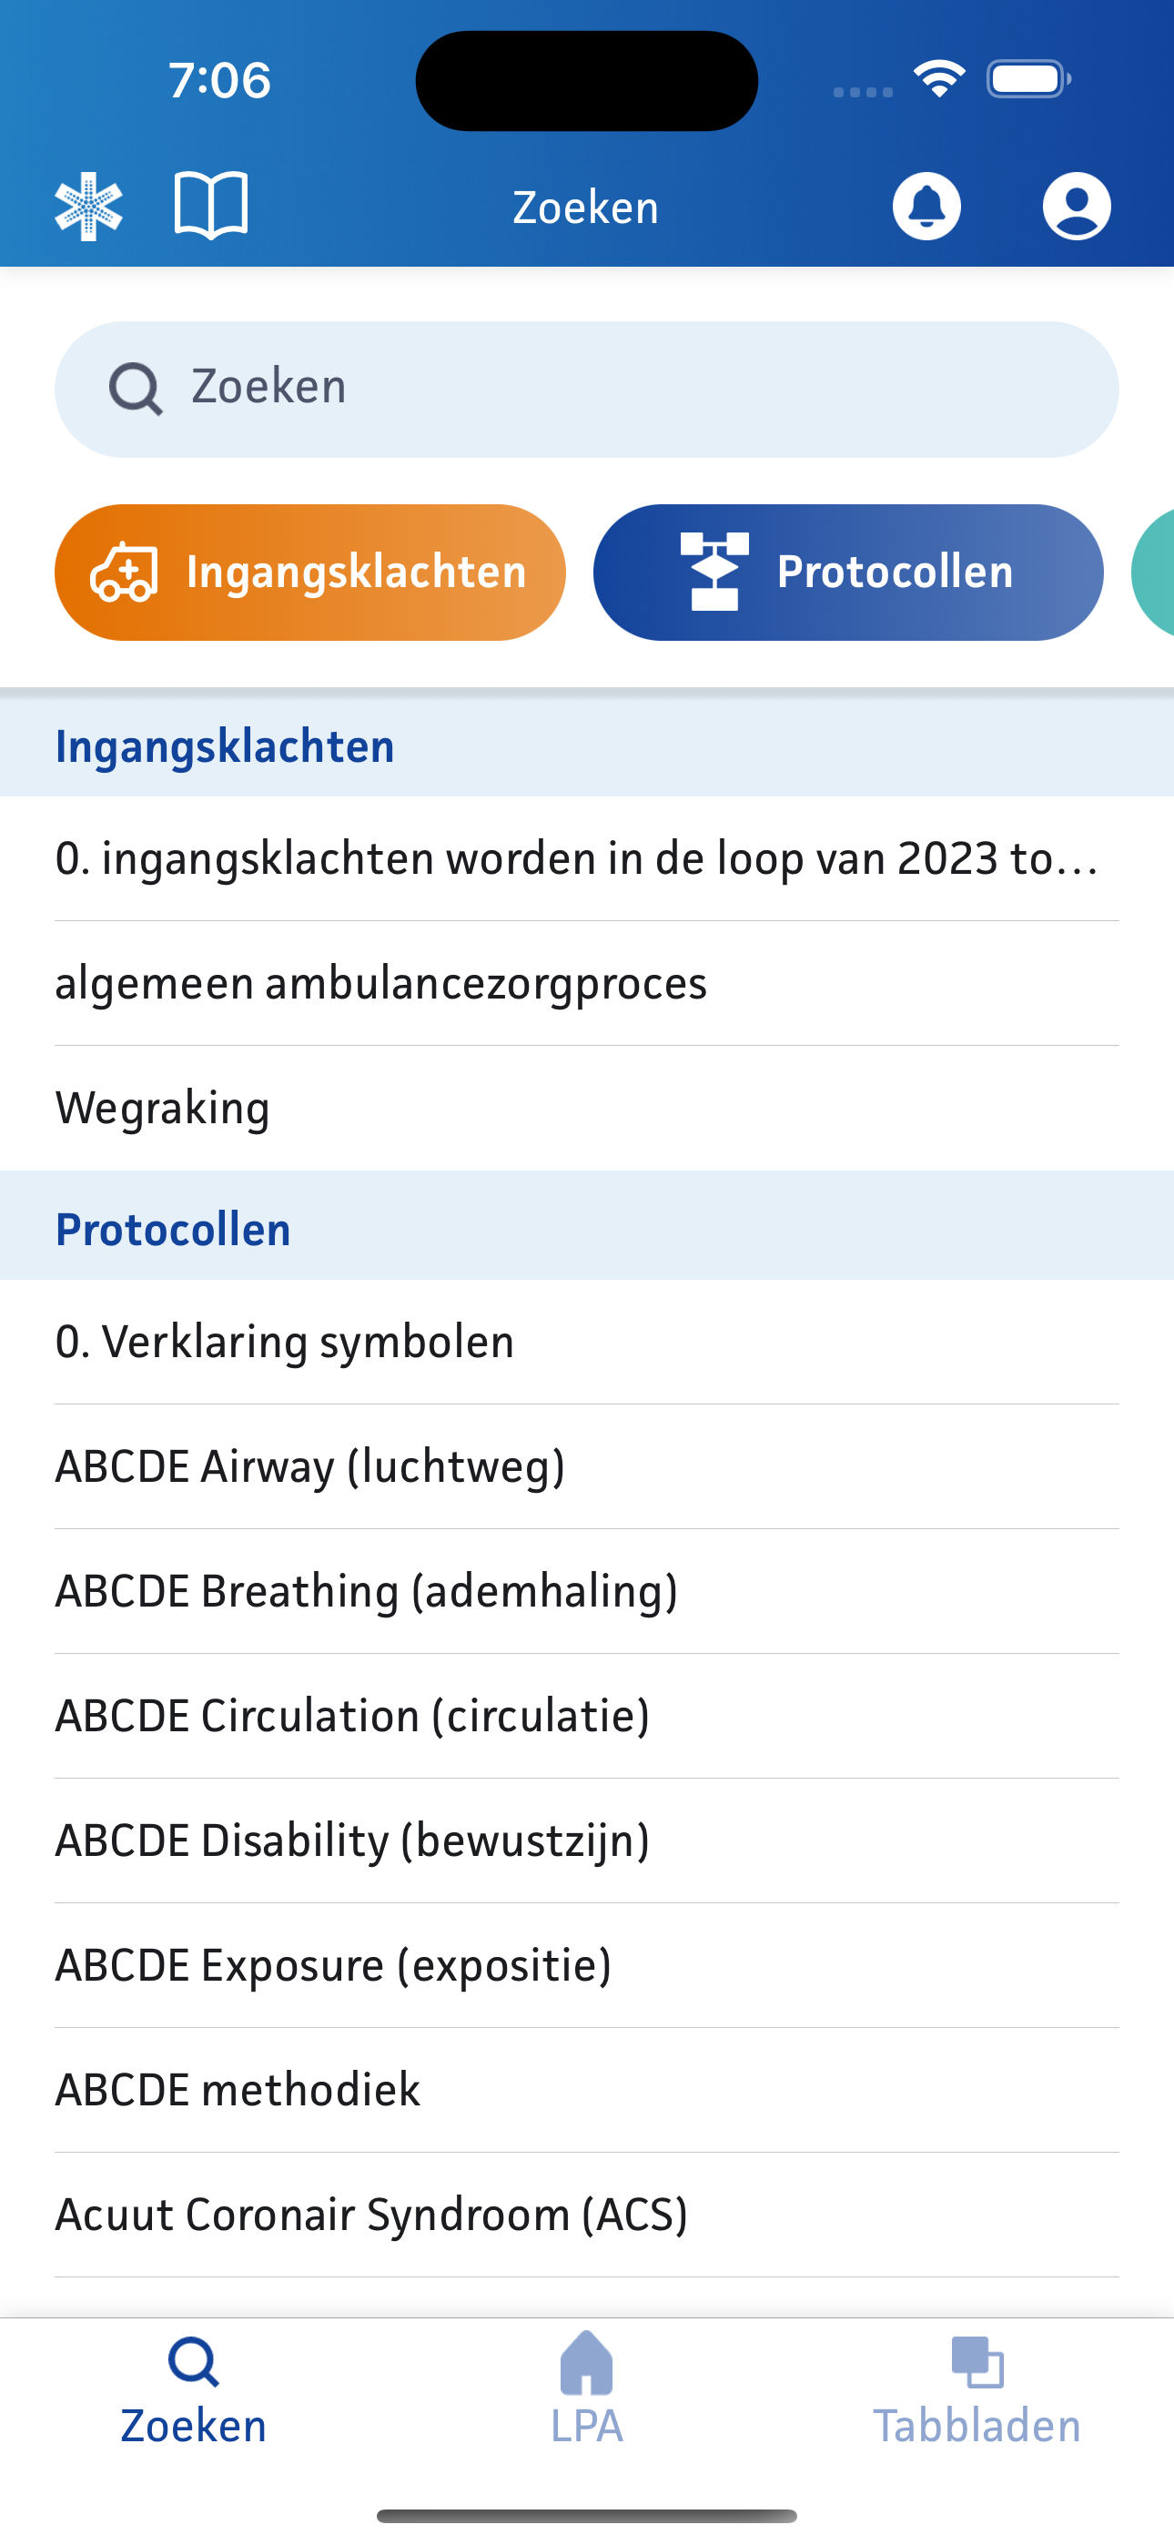Select the Zoeken bottom tab
1174x2545 pixels.
(x=194, y=2392)
